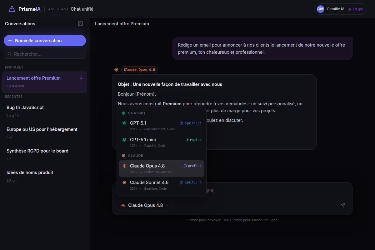The height and width of the screenshot is (250, 375).
Task: Click the send message paper plane icon
Action: click(343, 205)
